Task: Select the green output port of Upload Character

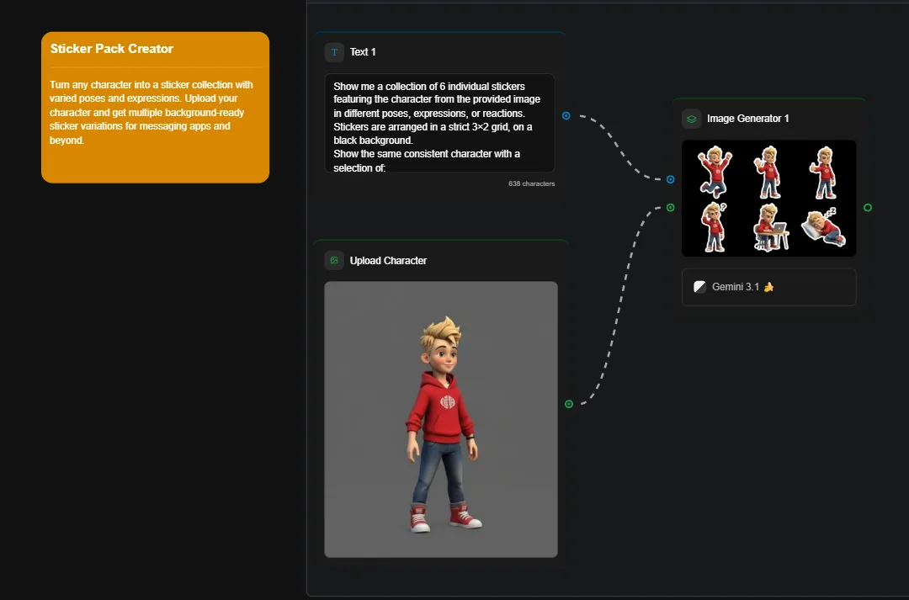Action: click(570, 404)
